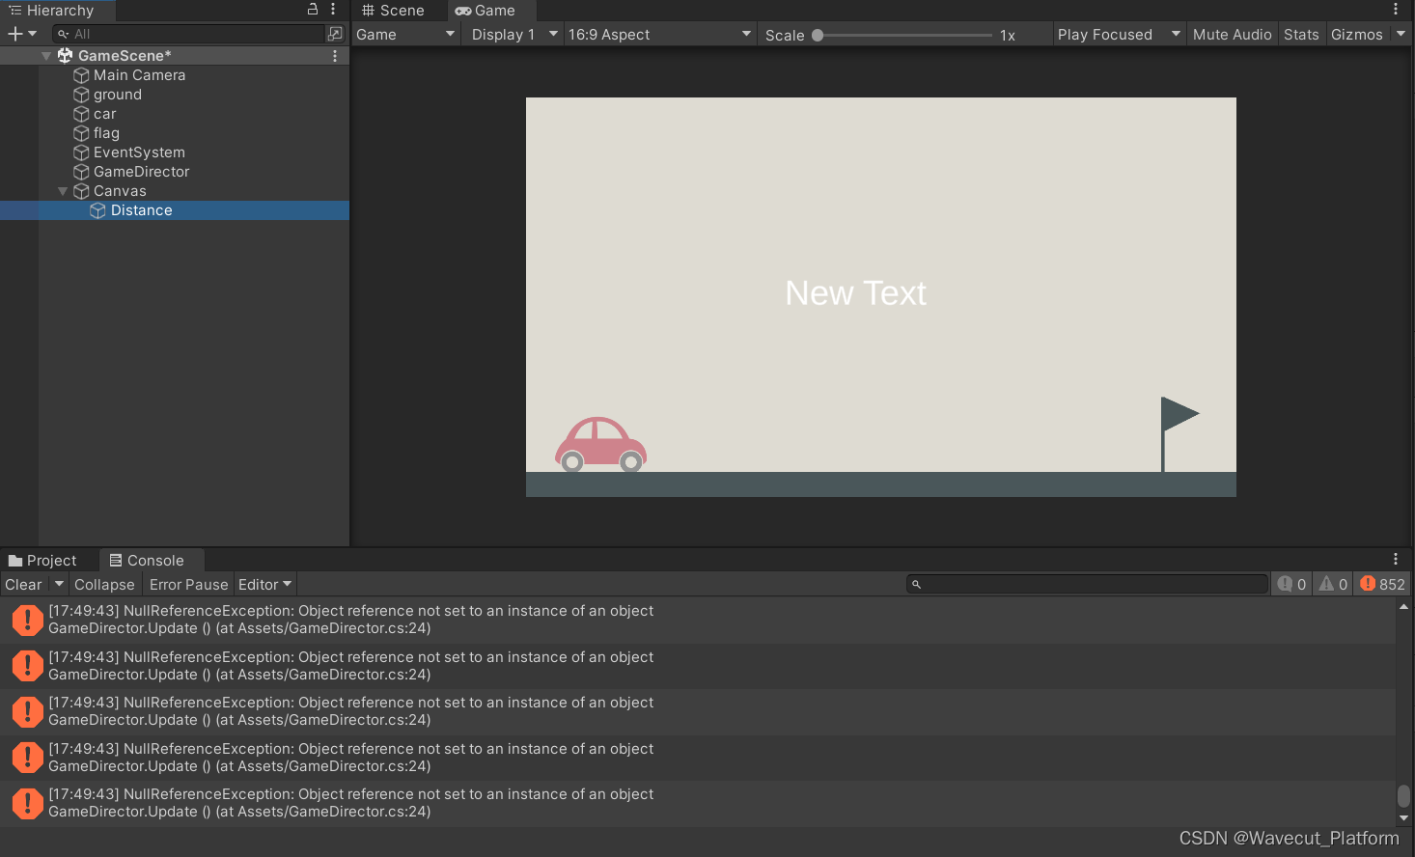Toggle Mute Audio in Game view
This screenshot has height=857, width=1415.
click(x=1232, y=35)
